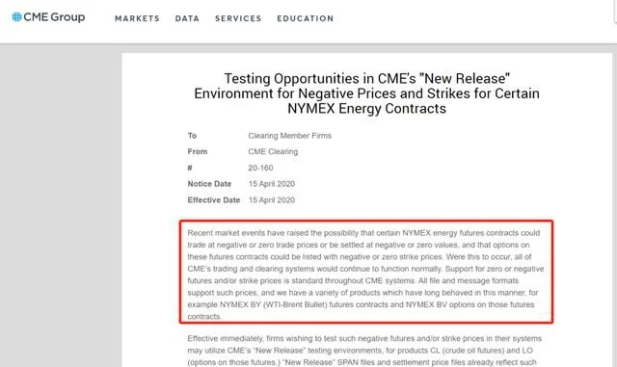Viewport: 617px width, 367px height.
Task: Click the CME Group globe logo icon
Action: pyautogui.click(x=16, y=17)
